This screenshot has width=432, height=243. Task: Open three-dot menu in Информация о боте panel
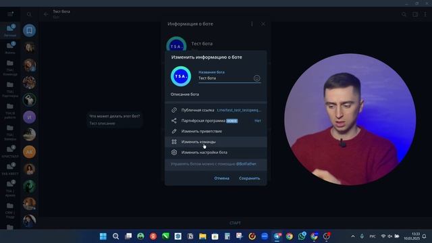click(252, 24)
